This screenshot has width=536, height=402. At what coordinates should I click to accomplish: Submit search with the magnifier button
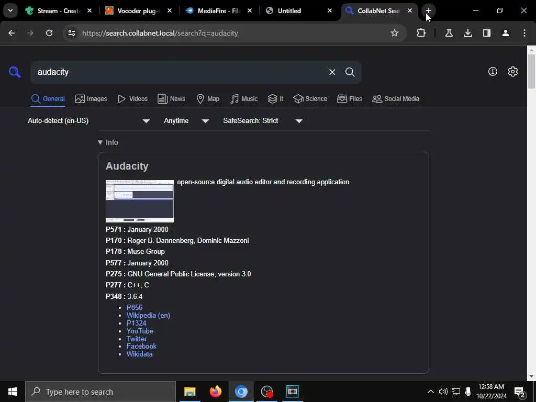coord(350,72)
